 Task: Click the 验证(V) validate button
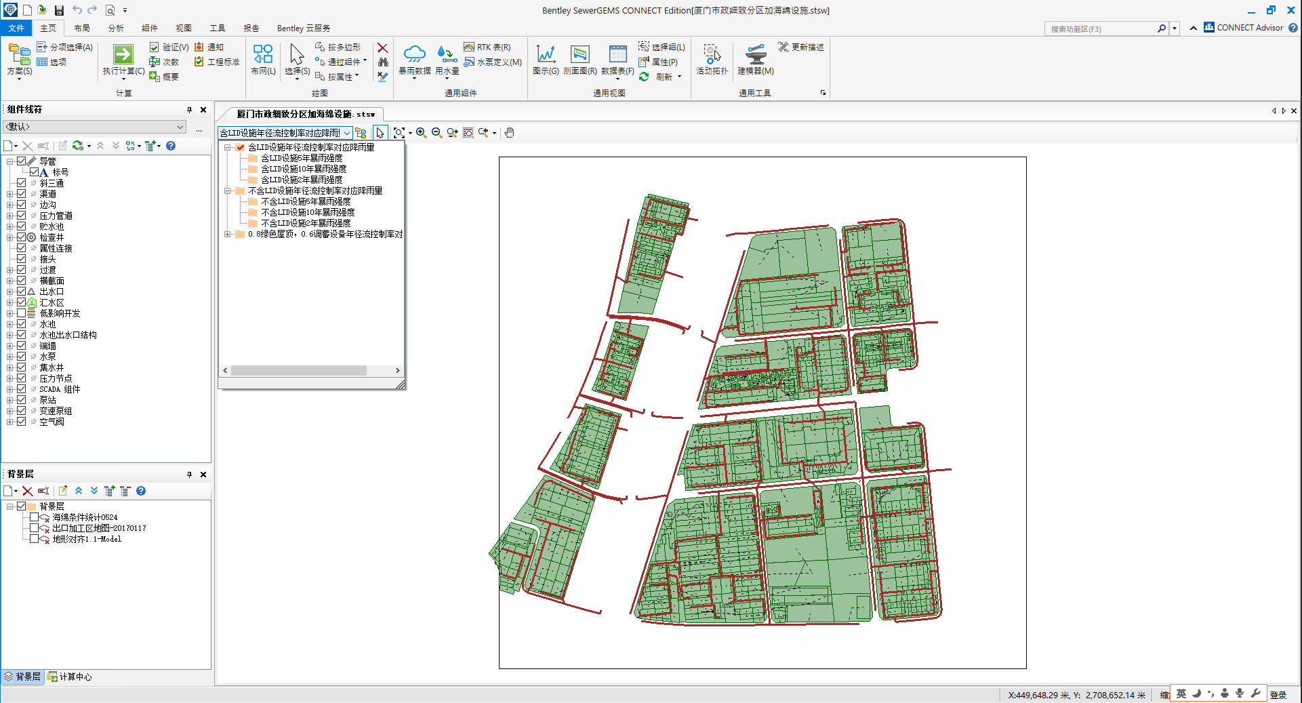tap(169, 47)
